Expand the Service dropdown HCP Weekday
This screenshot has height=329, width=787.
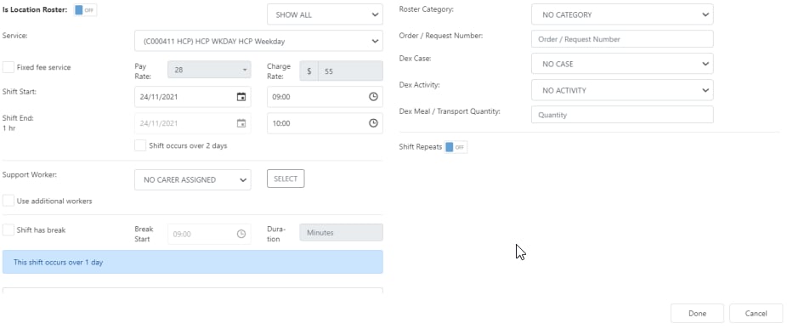(x=258, y=41)
